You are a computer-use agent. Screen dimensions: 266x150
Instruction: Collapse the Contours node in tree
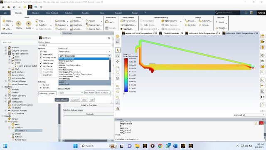10,127
